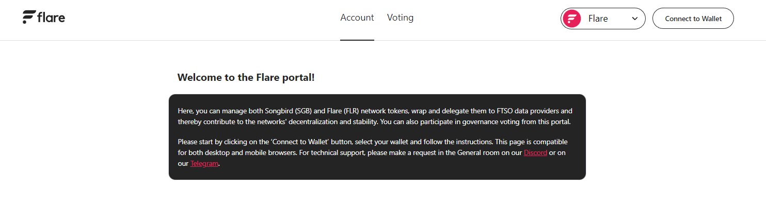Screen dimensions: 766x206
Task: Click the paragraph about Songbird and Flare tokens
Action: [375, 116]
